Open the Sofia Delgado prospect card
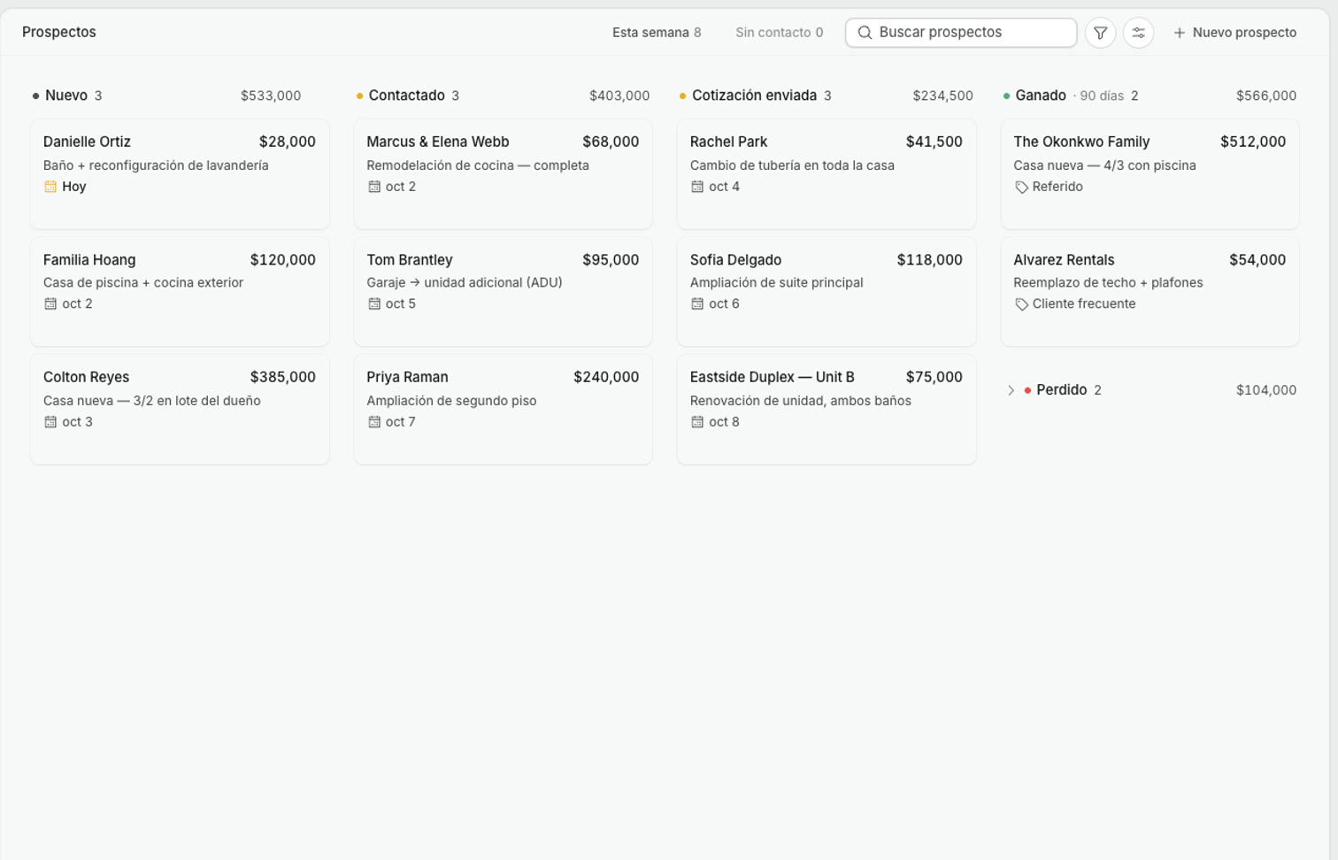 coord(827,291)
